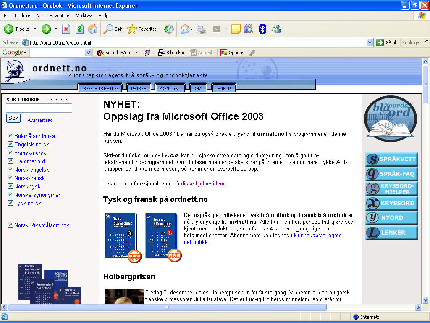Click the green Forward arrow icon
The image size is (430, 323).
46,29
